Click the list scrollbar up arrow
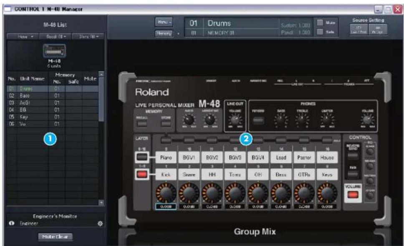 (101, 74)
